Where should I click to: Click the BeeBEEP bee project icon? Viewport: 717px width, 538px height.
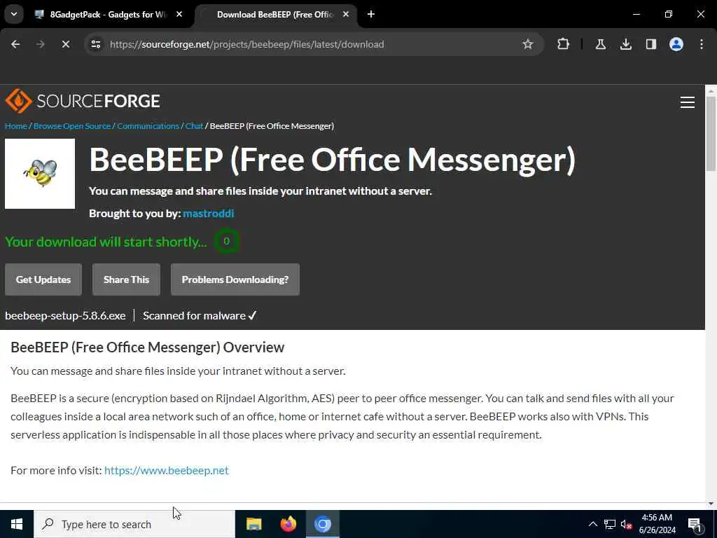[x=40, y=174]
